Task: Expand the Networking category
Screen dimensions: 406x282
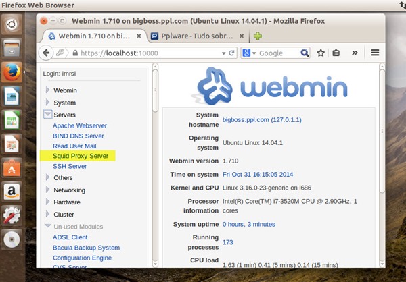Action: [47, 190]
